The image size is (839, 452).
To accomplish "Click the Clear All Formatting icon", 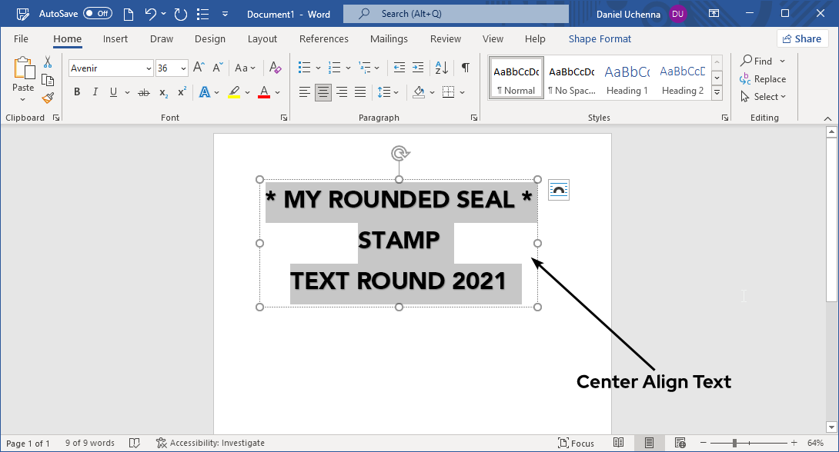I will pos(275,68).
